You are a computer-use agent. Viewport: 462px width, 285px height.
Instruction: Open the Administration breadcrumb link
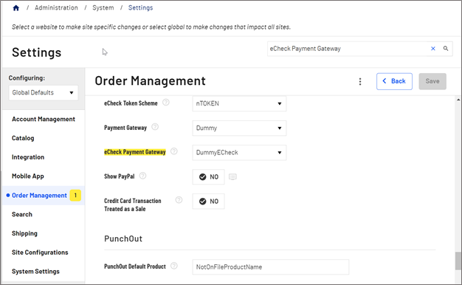pyautogui.click(x=56, y=8)
